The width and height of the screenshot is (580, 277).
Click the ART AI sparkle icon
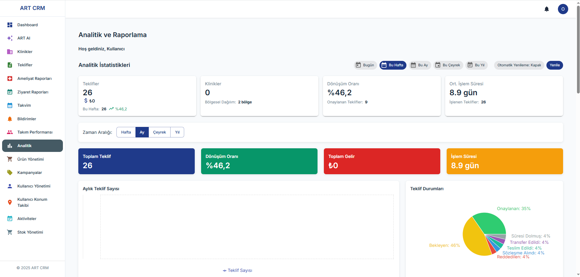[x=10, y=38]
